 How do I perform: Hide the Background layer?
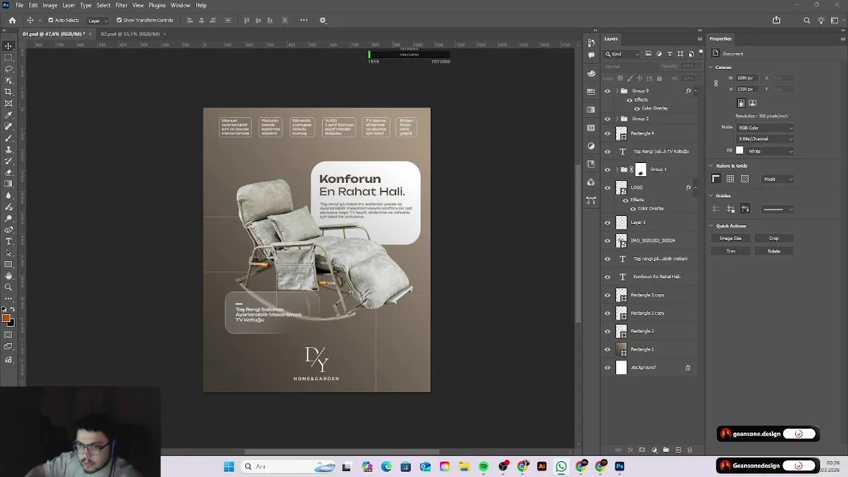pos(608,368)
